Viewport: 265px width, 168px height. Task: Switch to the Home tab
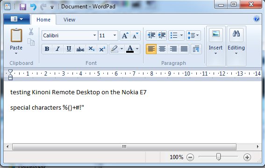pyautogui.click(x=43, y=20)
